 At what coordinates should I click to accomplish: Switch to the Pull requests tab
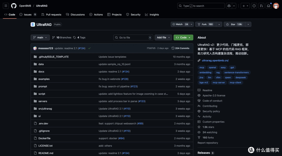51,15
